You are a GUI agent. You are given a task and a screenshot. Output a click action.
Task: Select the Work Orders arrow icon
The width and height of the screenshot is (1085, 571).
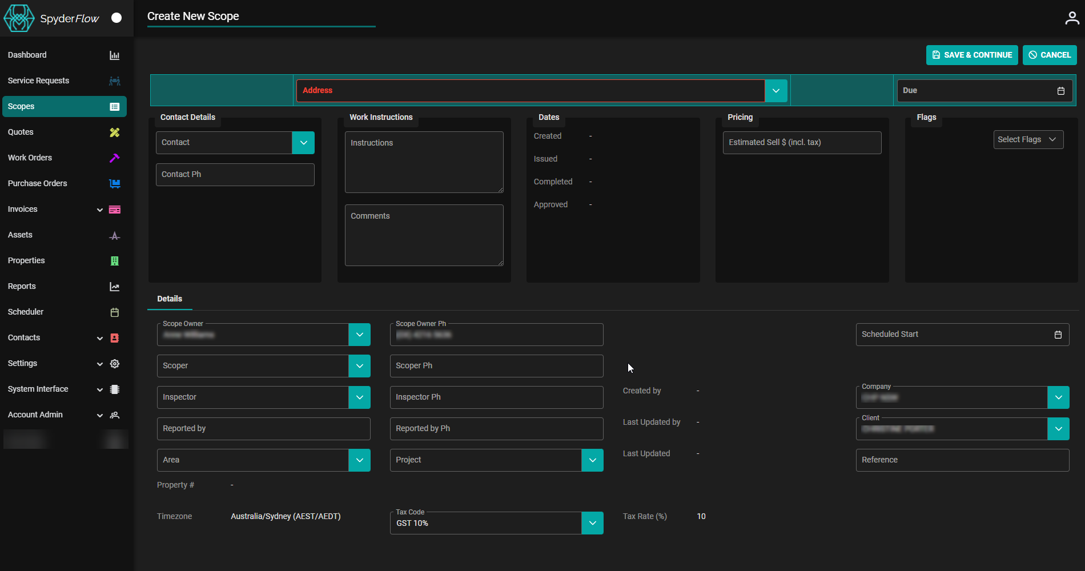point(114,158)
